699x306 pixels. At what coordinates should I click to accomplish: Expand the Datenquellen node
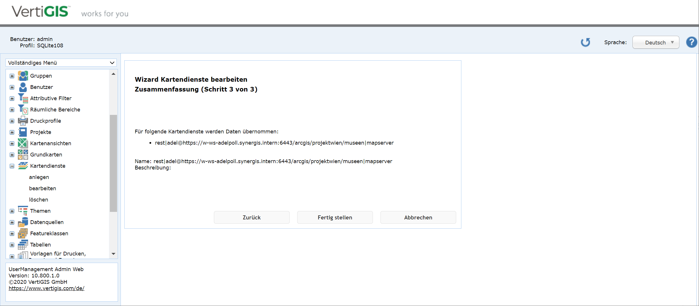click(x=12, y=222)
